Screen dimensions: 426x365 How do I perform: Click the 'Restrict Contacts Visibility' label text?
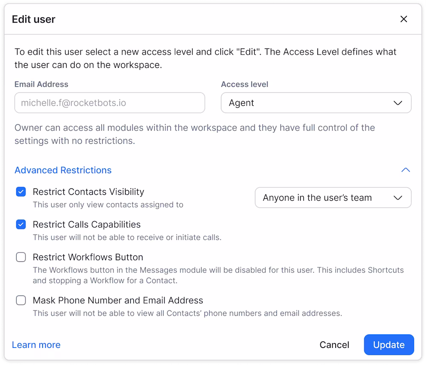coord(88,192)
